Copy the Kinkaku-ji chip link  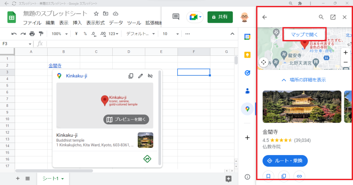click(x=131, y=76)
